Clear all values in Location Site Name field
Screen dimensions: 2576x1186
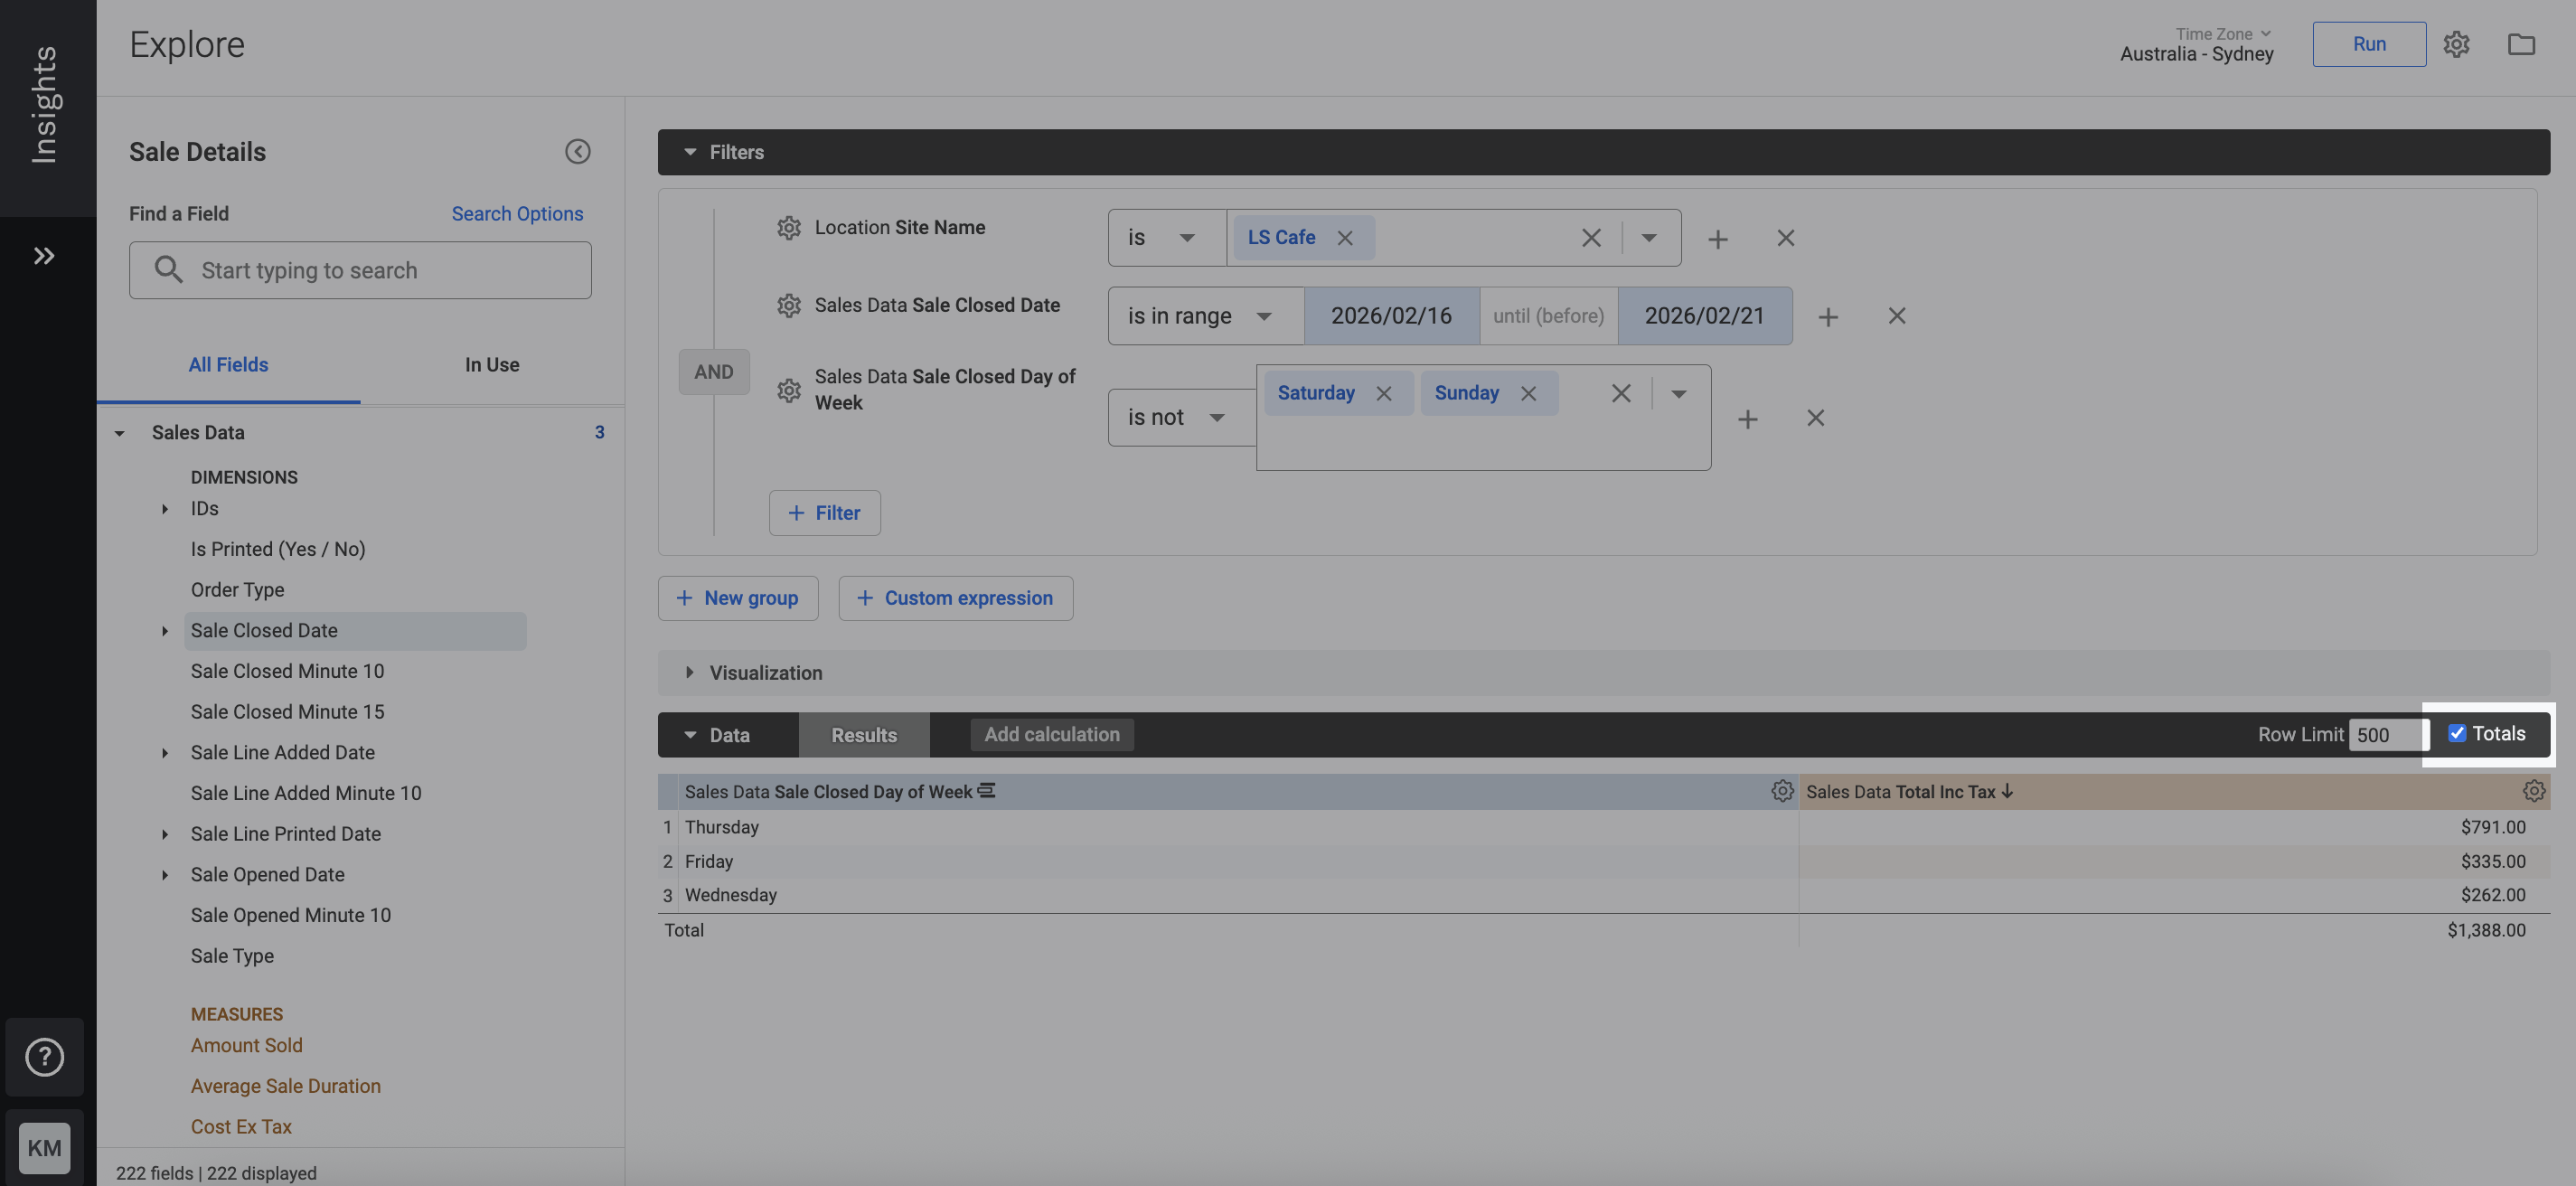[1591, 238]
